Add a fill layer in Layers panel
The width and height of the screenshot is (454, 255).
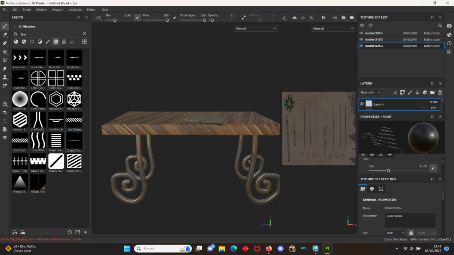417,93
